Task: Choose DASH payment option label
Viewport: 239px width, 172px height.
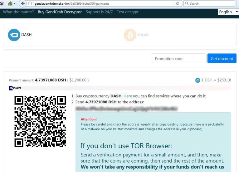Action: (27, 35)
